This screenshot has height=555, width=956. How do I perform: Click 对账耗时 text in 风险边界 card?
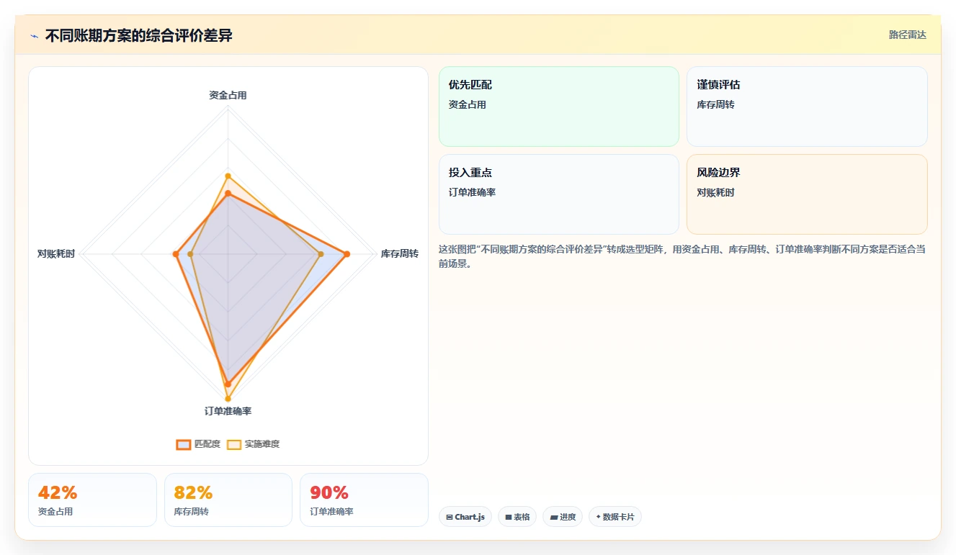click(715, 192)
